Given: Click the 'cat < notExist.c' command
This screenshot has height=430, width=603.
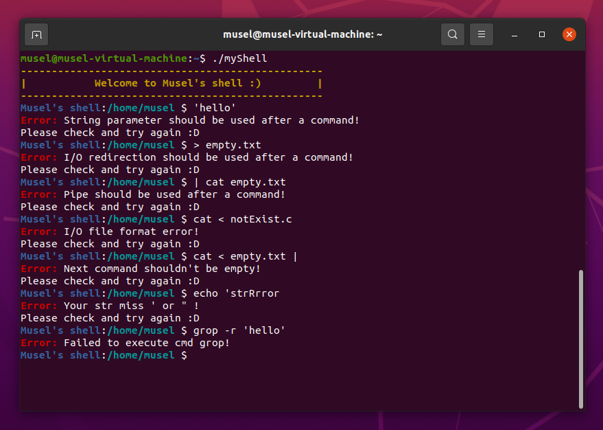Looking at the screenshot, I should pyautogui.click(x=243, y=219).
